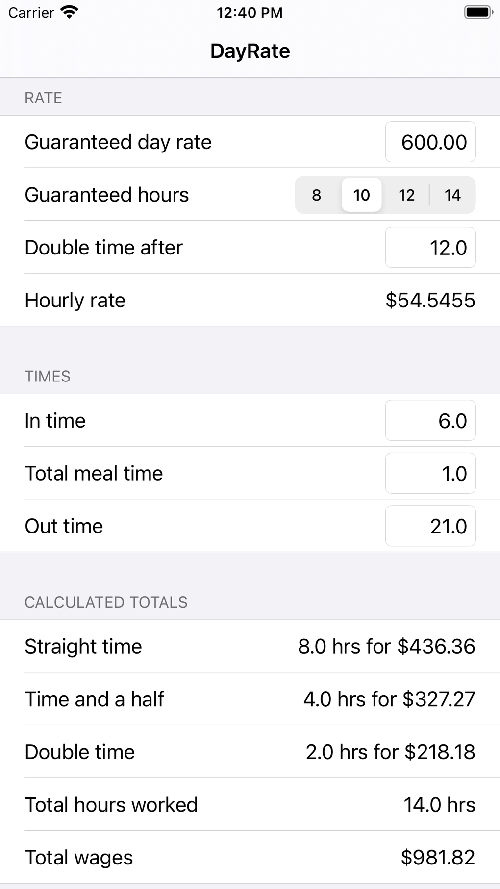Tap the Total hours worked row
This screenshot has height=889, width=500.
(x=250, y=805)
